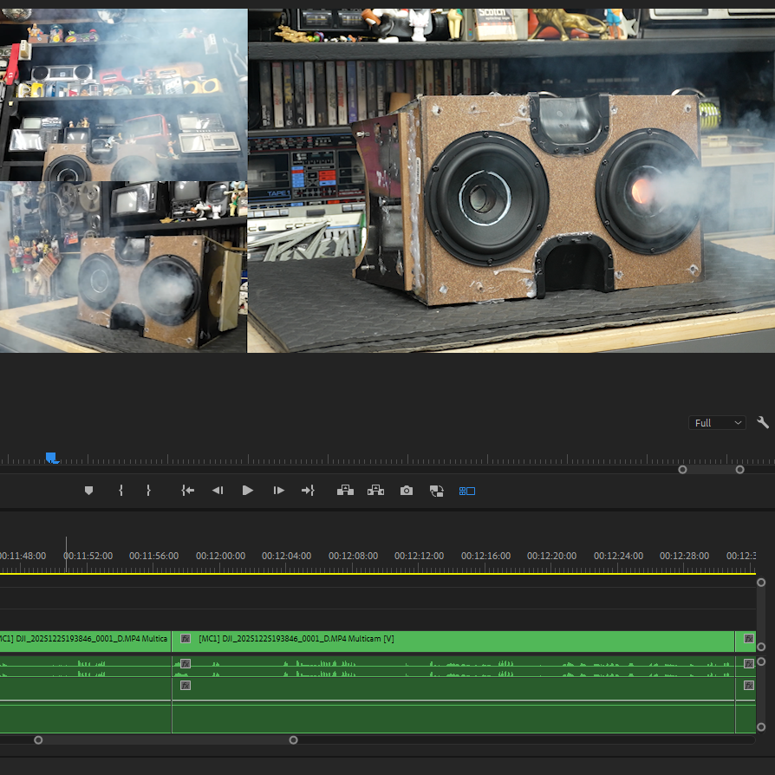Click the Lift button icon
This screenshot has height=775, width=775.
point(345,491)
